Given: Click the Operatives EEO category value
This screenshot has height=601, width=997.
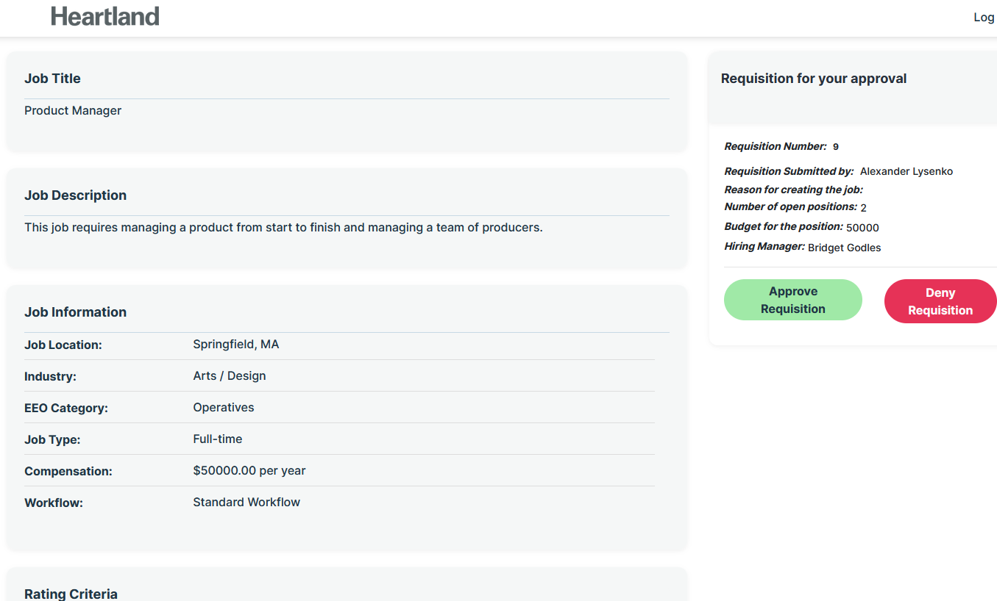Looking at the screenshot, I should (x=224, y=408).
